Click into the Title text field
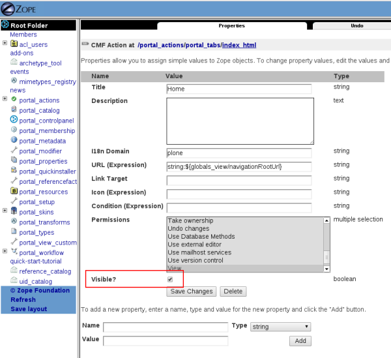Image resolution: width=391 pixels, height=358 pixels. [239, 89]
